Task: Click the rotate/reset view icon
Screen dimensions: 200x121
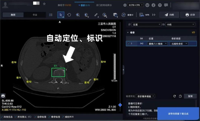Action: pyautogui.click(x=69, y=15)
